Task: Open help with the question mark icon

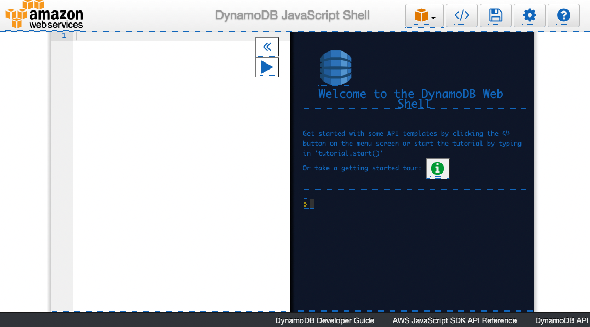Action: coord(563,15)
